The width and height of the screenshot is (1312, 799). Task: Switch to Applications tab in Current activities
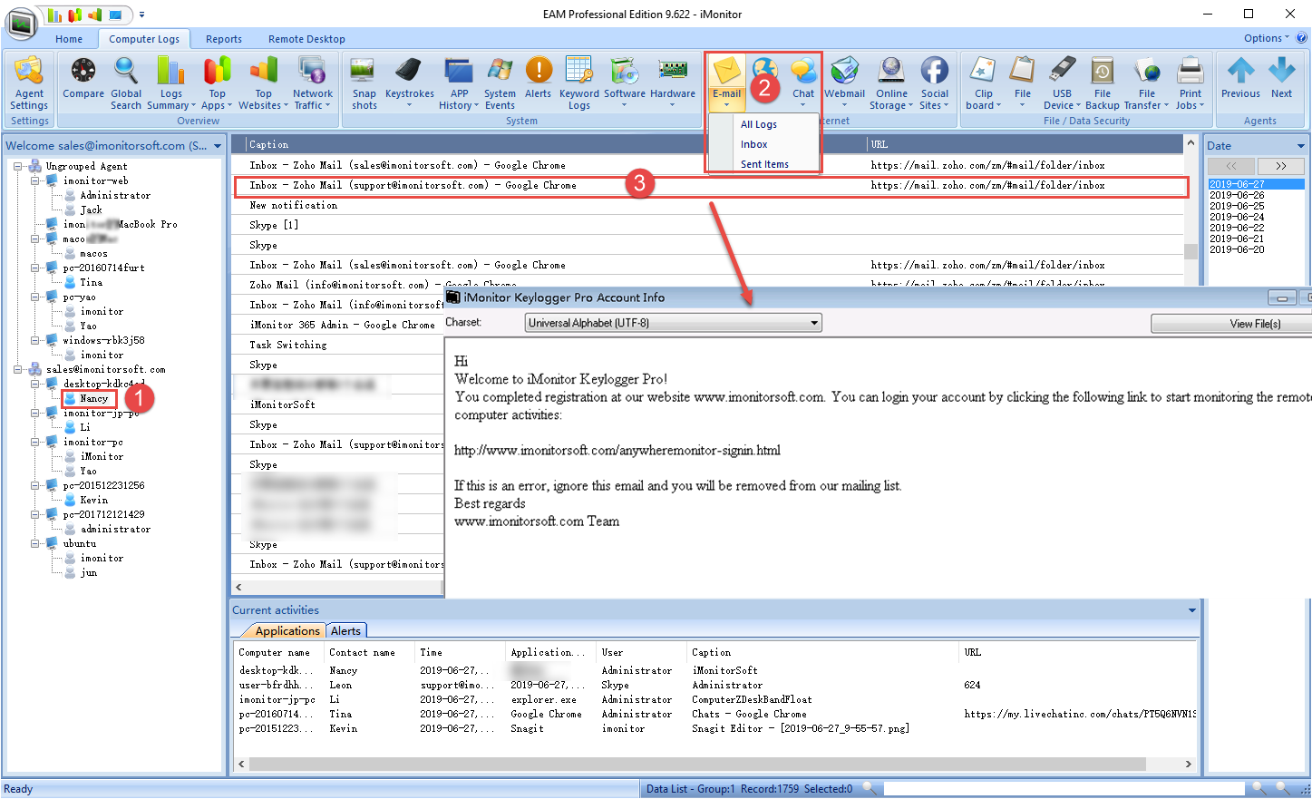pyautogui.click(x=287, y=630)
